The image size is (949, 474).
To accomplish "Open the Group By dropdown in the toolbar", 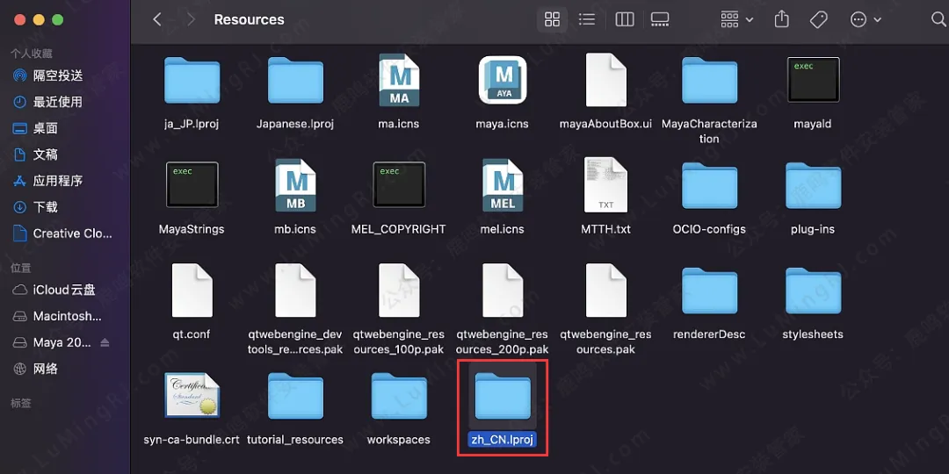I will [736, 19].
